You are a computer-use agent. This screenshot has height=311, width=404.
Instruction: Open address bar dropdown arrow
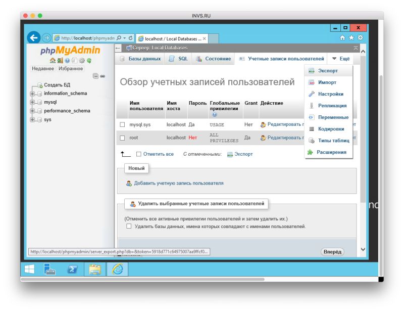tap(125, 38)
